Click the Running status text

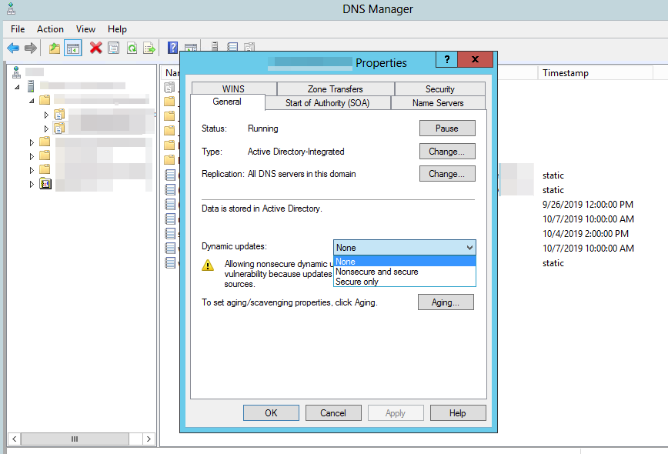[x=263, y=129]
